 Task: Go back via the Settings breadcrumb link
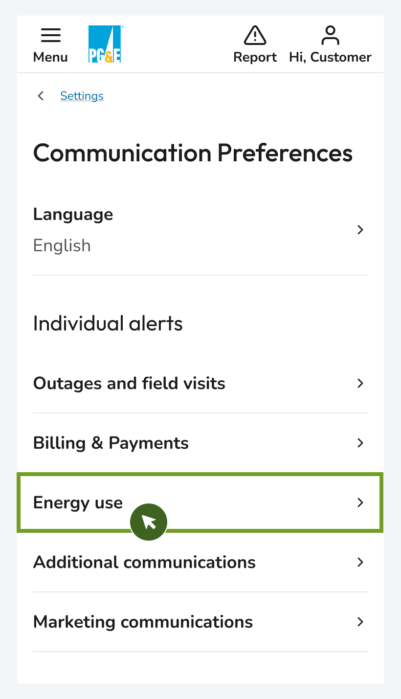82,96
